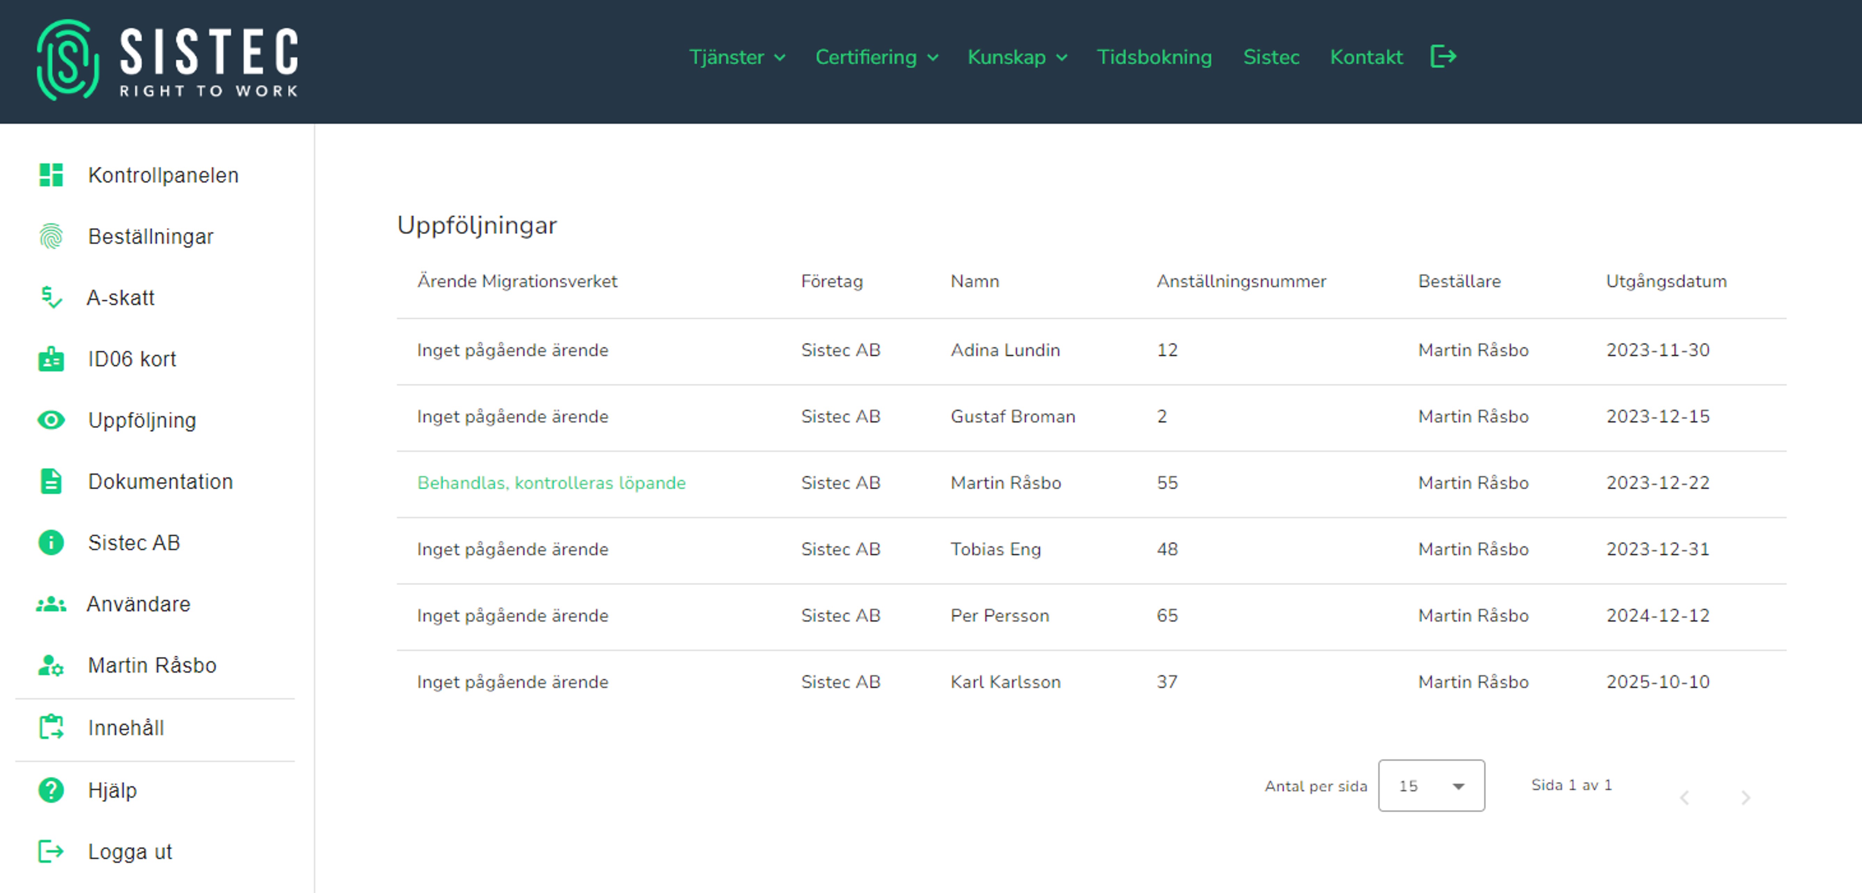Click the ID06 kort badge icon
The height and width of the screenshot is (893, 1862).
51,359
